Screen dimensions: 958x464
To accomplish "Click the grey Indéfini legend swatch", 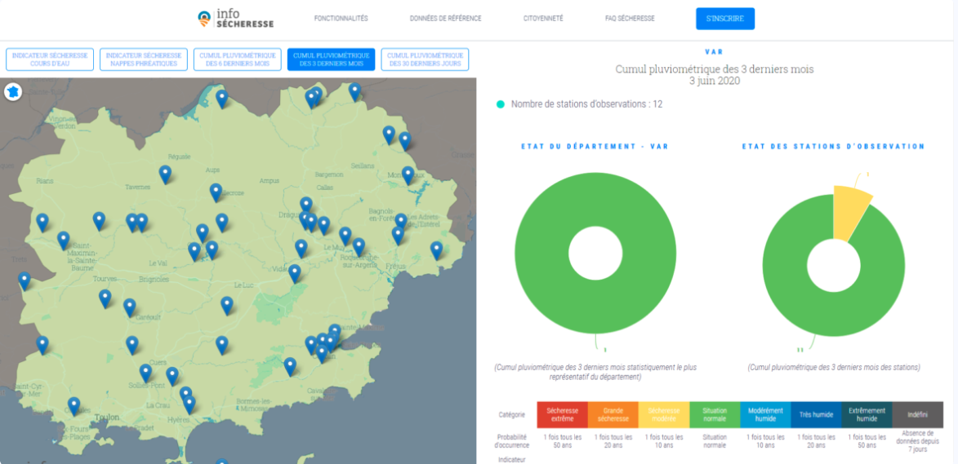I will tap(918, 414).
